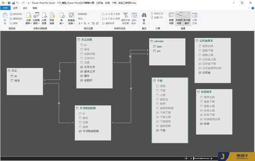
Task: Click From Other Sources (从其他源) icon
Action: point(44,15)
